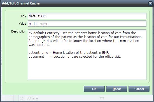Click the Add/Edit Channel Cache title text
Image resolution: width=154 pixels, height=102 pixels.
[21, 3]
